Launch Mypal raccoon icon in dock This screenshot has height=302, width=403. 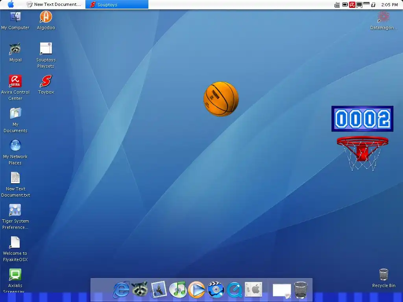coord(140,289)
